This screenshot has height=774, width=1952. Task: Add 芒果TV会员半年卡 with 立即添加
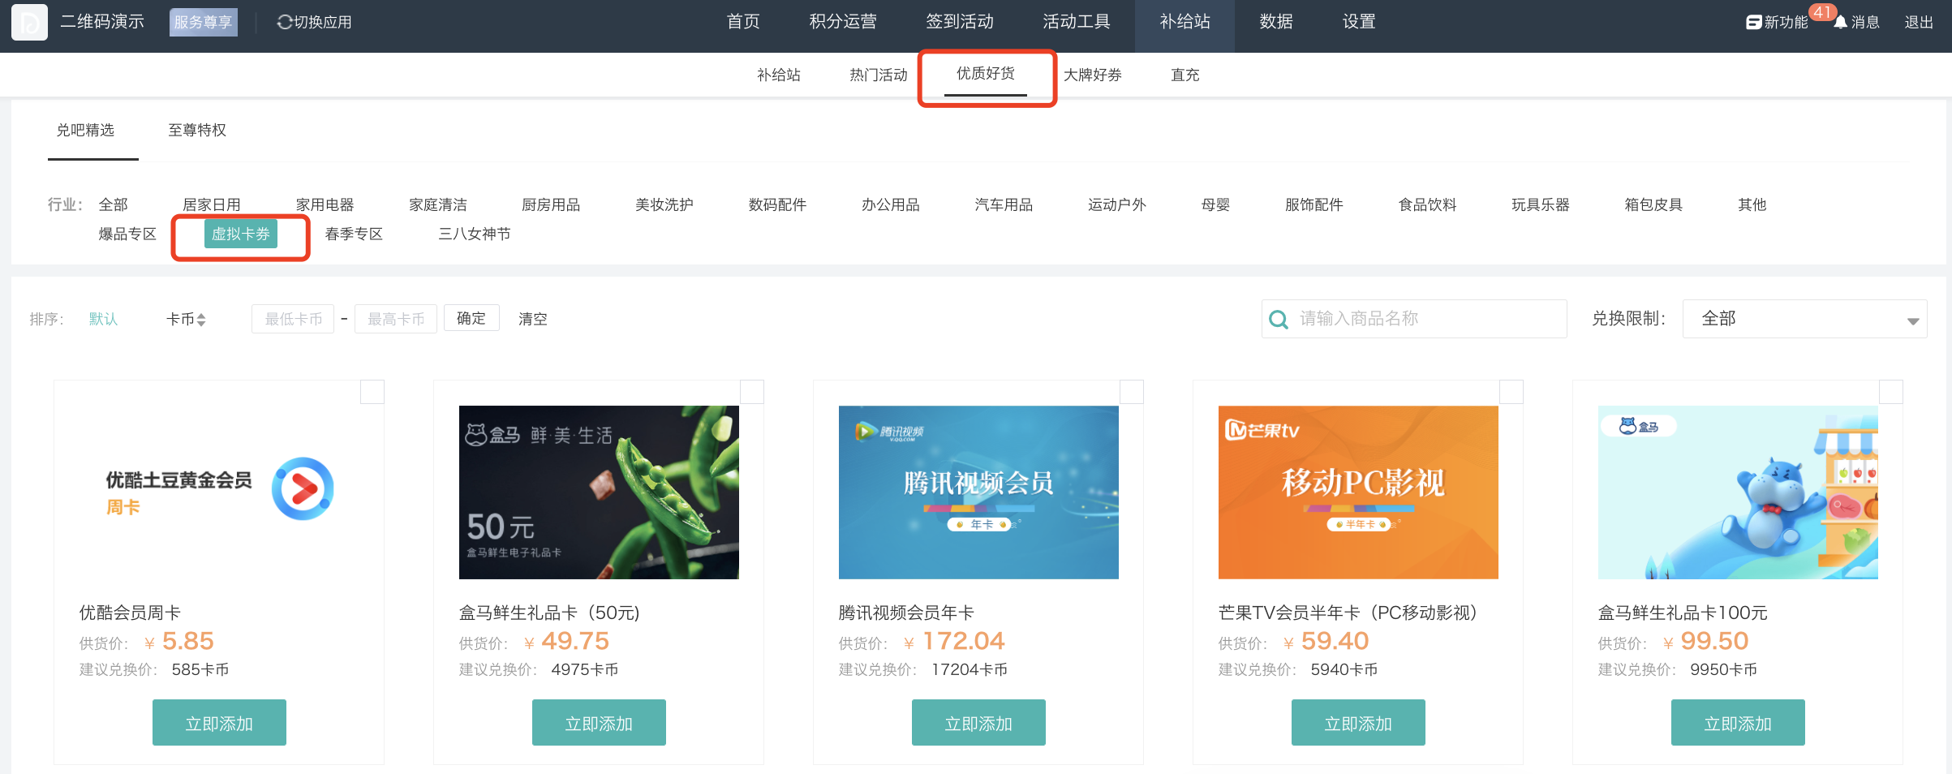click(x=1358, y=723)
